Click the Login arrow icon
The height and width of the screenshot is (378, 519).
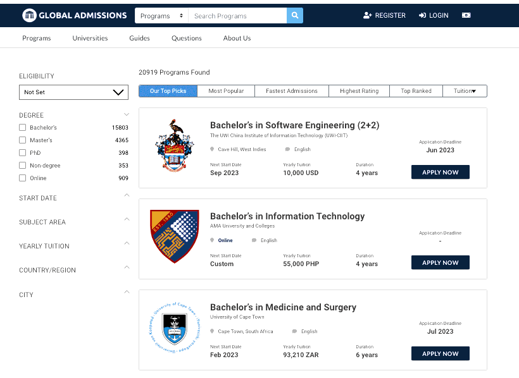pos(422,15)
